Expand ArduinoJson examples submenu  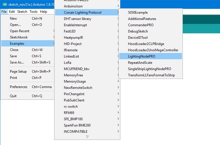(x=87, y=6)
